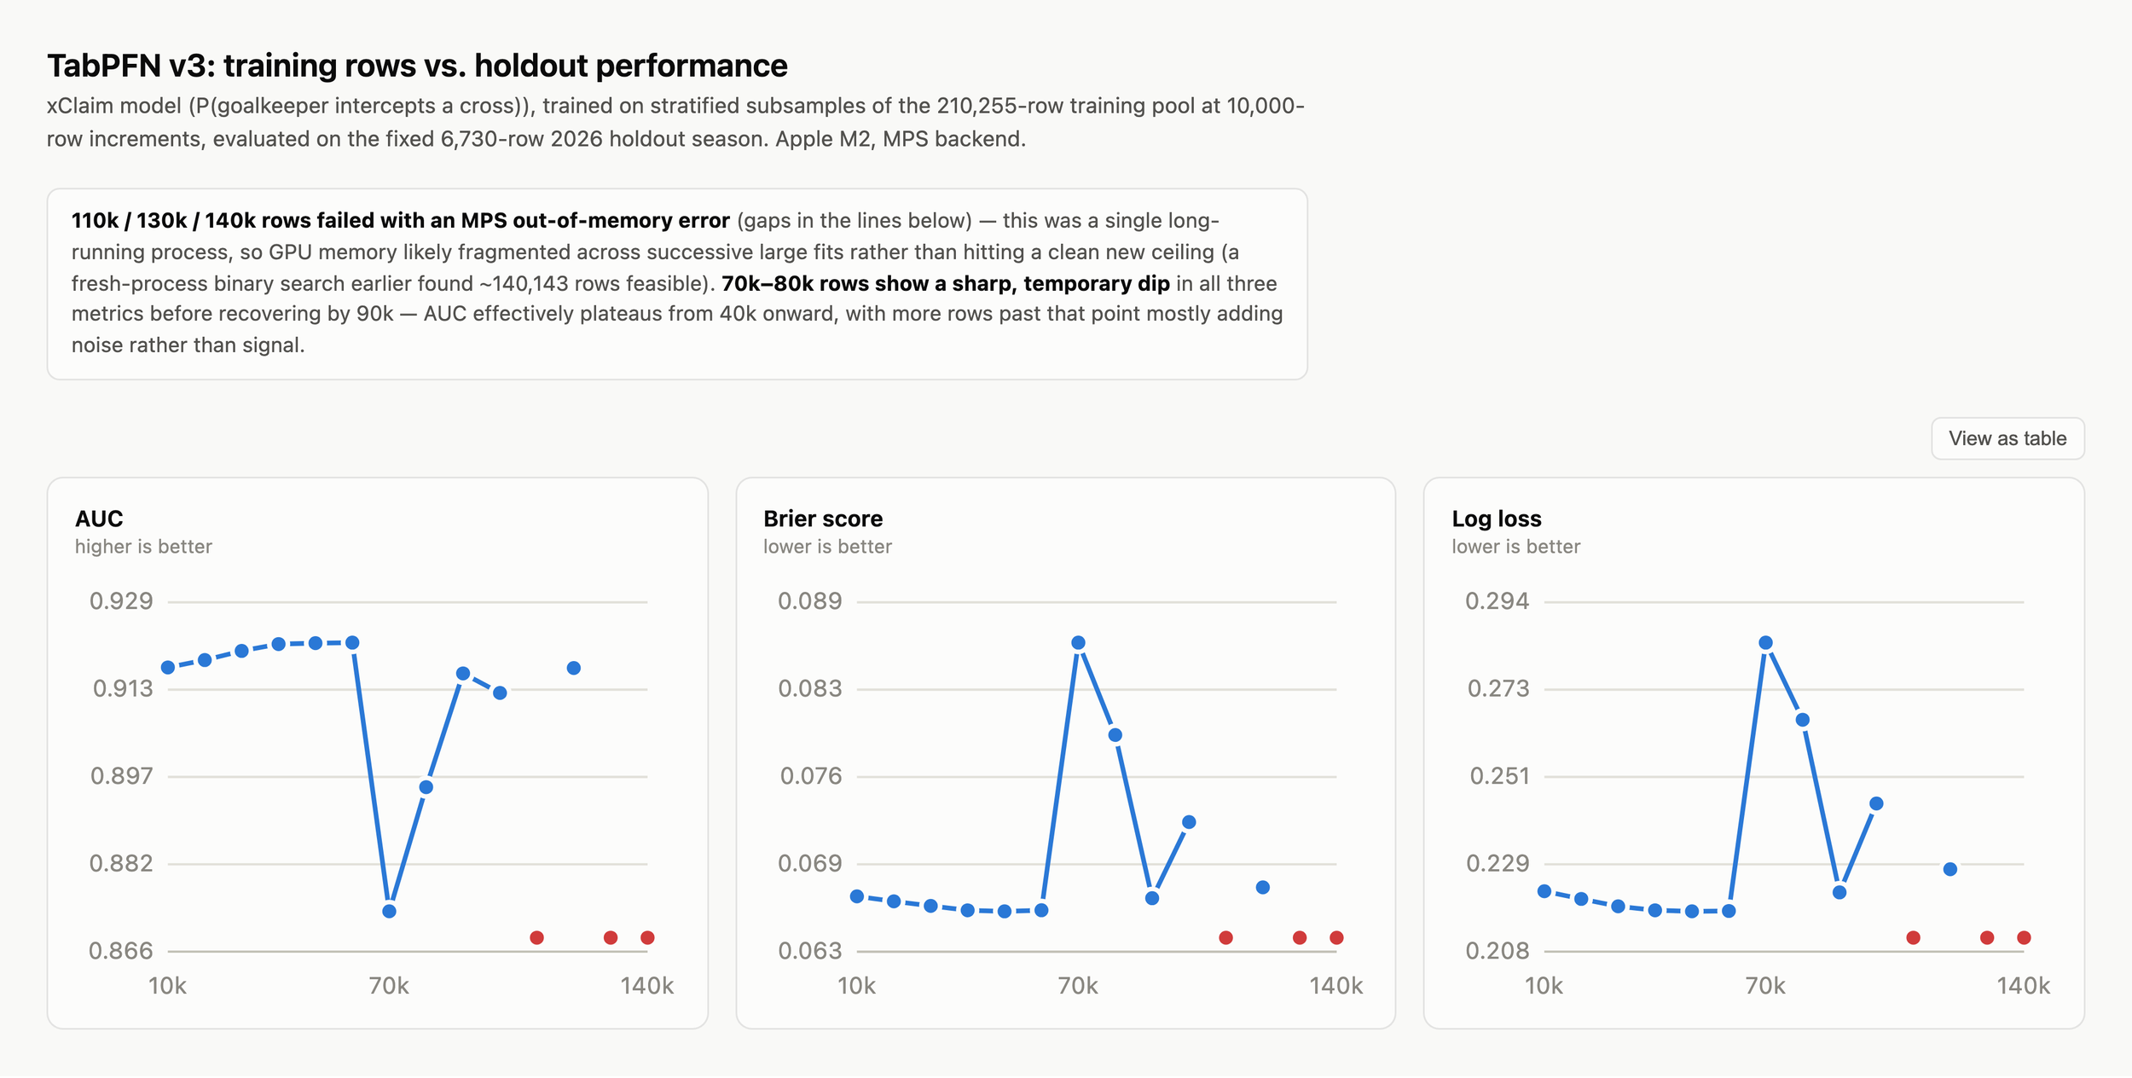2132x1078 pixels.
Task: Select the leftmost red failure dot in Log loss chart
Action: point(1913,937)
